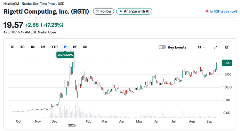
Task: Click the Nov x-axis label
Action: pos(38,122)
